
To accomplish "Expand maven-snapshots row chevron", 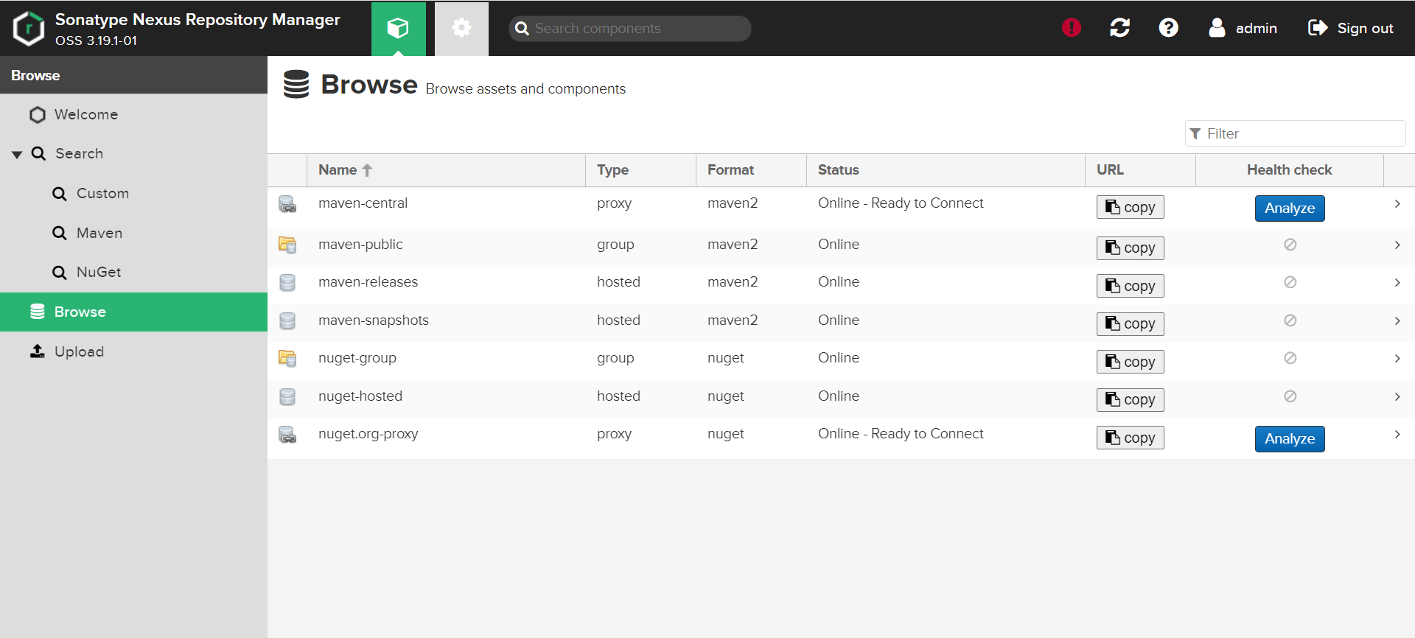I will point(1397,320).
